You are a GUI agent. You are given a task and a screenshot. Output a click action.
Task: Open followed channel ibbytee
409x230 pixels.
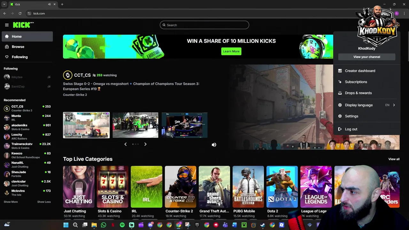(27, 77)
